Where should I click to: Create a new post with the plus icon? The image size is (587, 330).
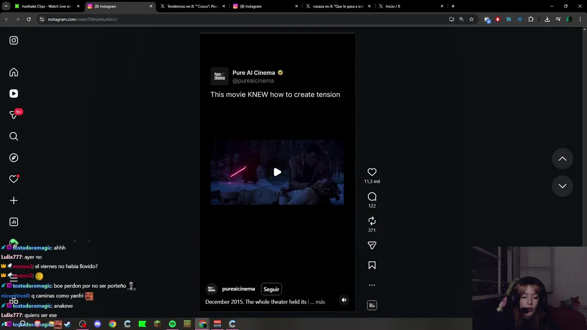(14, 200)
